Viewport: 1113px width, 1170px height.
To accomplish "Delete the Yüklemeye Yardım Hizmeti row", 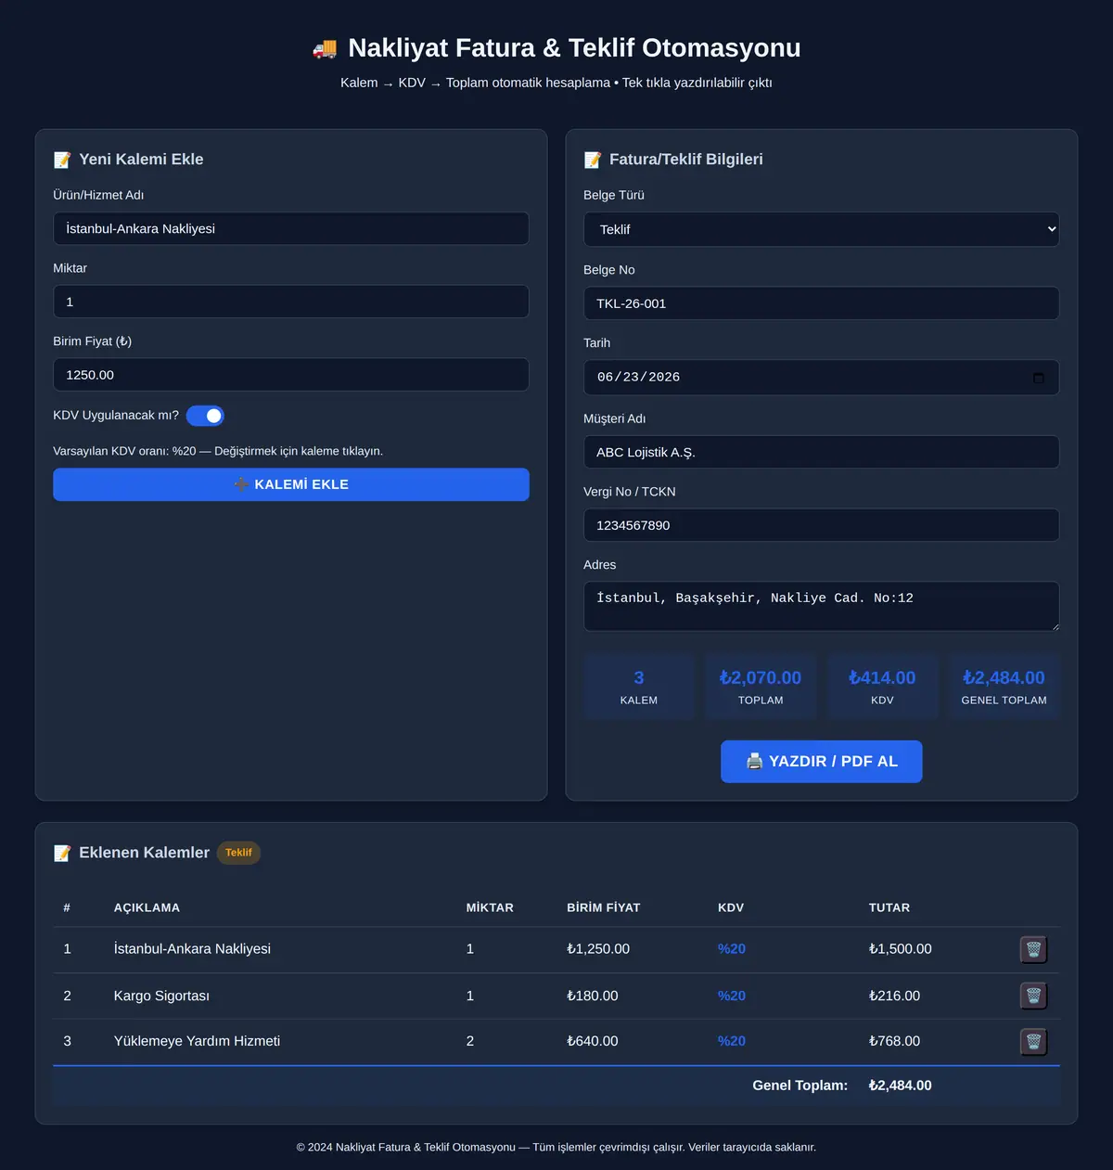I will coord(1033,1041).
